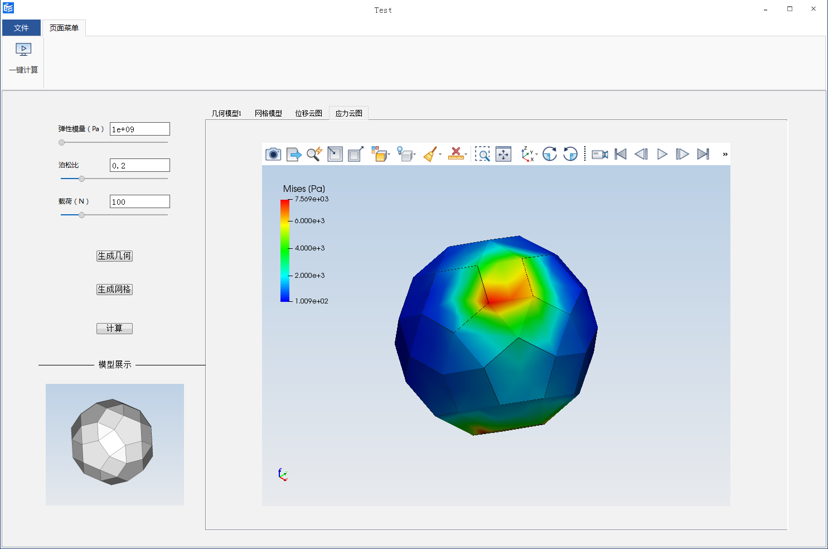Click the 生成几何 button
Image resolution: width=828 pixels, height=549 pixels.
pos(114,256)
